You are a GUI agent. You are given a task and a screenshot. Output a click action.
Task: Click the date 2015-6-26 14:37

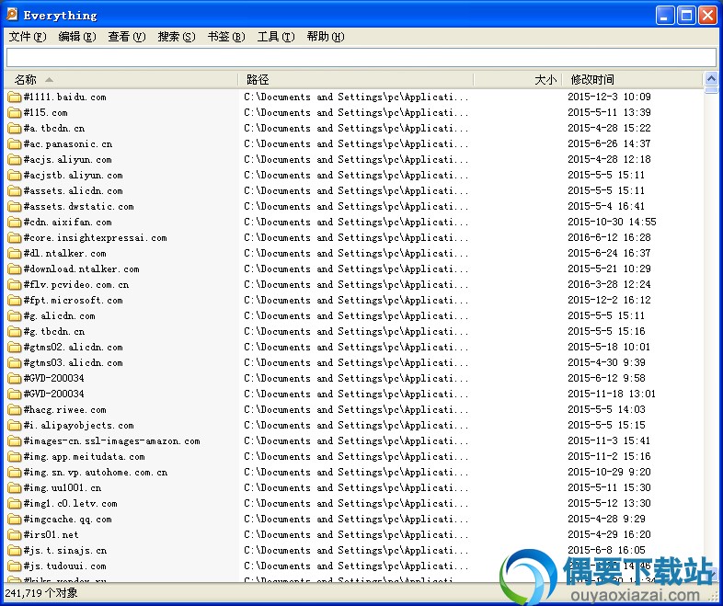pos(609,143)
